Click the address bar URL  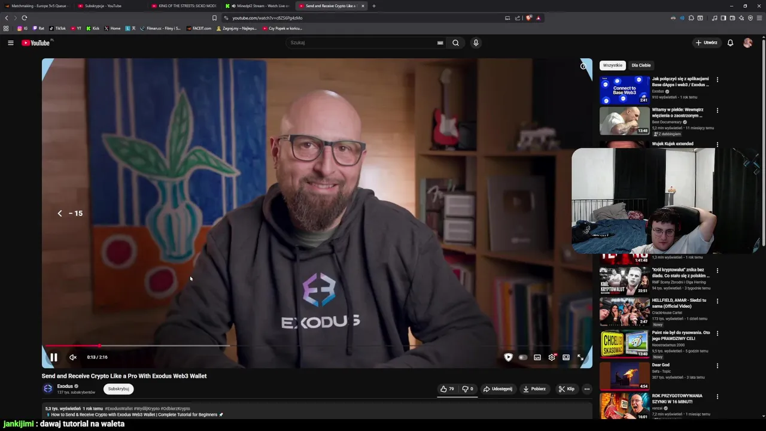268,18
